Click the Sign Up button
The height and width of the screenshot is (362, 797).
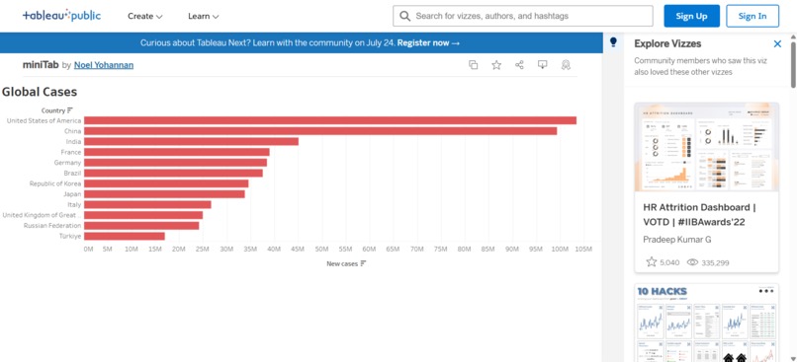click(691, 16)
